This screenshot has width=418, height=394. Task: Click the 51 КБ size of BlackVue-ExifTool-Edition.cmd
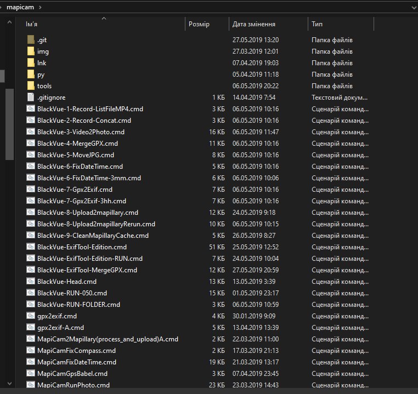pyautogui.click(x=217, y=247)
